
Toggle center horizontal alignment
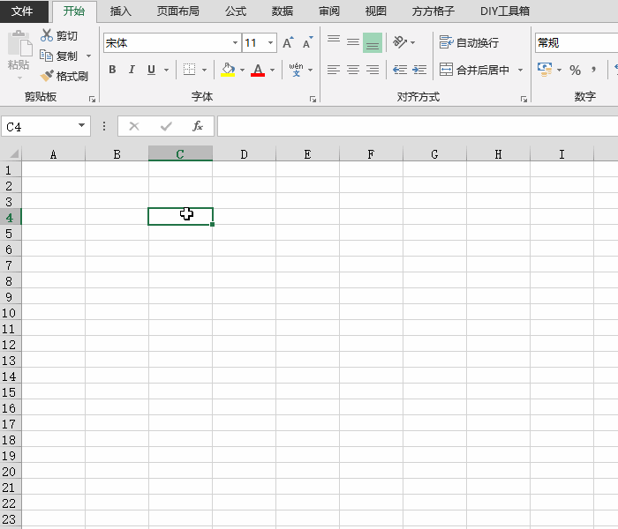coord(353,70)
